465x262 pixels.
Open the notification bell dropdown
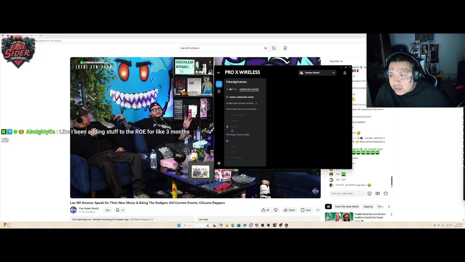click(120, 210)
